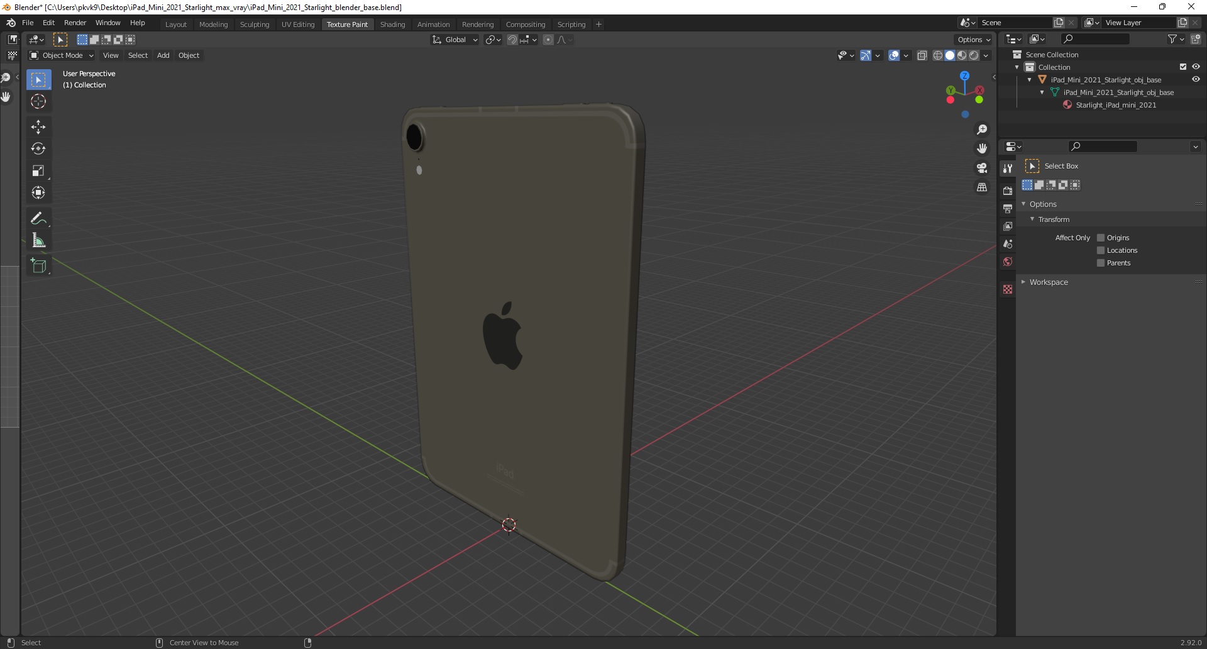Hide Collection with its eye icon
Viewport: 1207px width, 649px height.
[x=1196, y=67]
